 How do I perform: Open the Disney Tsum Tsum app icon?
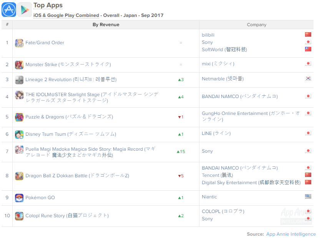(19, 135)
